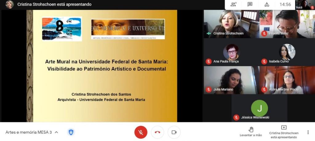Select Cristina Strohschoen's video tile
Screen dimensions: 315x141
[231, 24]
